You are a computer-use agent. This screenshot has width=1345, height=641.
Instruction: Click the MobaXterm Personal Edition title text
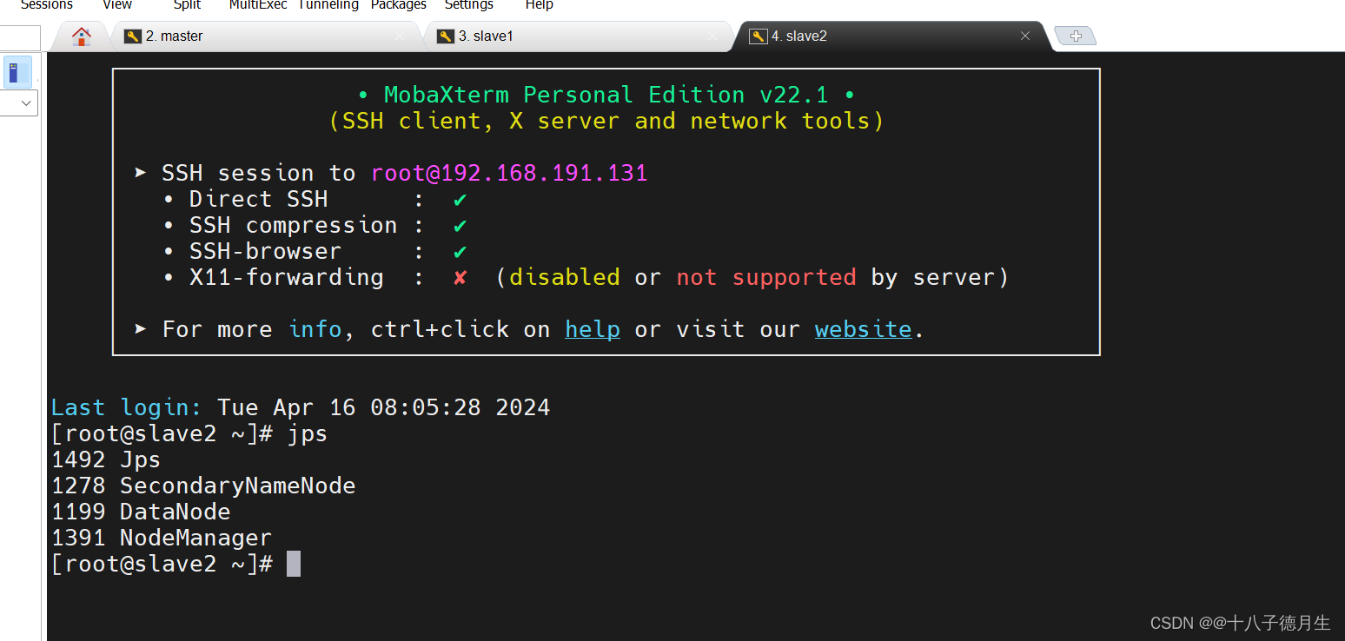[606, 95]
